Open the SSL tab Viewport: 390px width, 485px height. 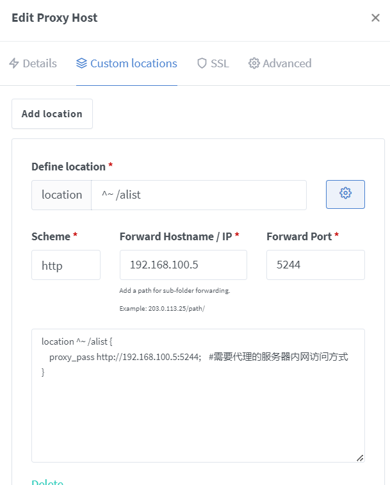click(x=213, y=63)
